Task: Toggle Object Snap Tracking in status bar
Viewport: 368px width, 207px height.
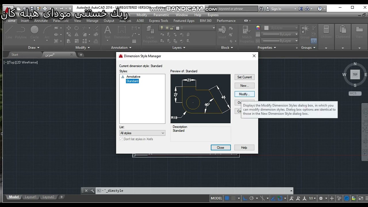Action: pos(273,198)
